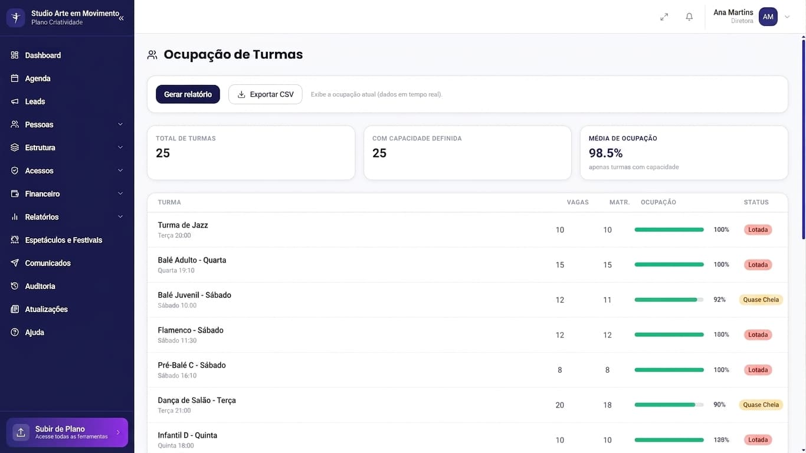Screen dimensions: 806x453
Task: Click the Balé Juvenil - Sábado occupancy bar
Action: pos(669,300)
